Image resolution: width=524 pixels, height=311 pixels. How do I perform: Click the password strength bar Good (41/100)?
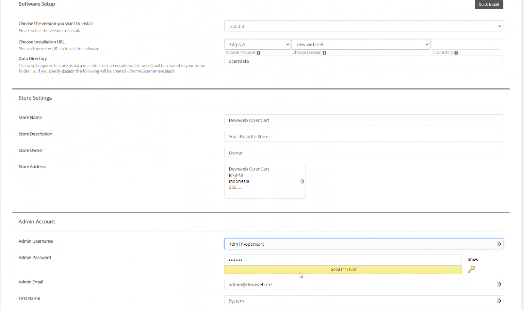coord(343,269)
